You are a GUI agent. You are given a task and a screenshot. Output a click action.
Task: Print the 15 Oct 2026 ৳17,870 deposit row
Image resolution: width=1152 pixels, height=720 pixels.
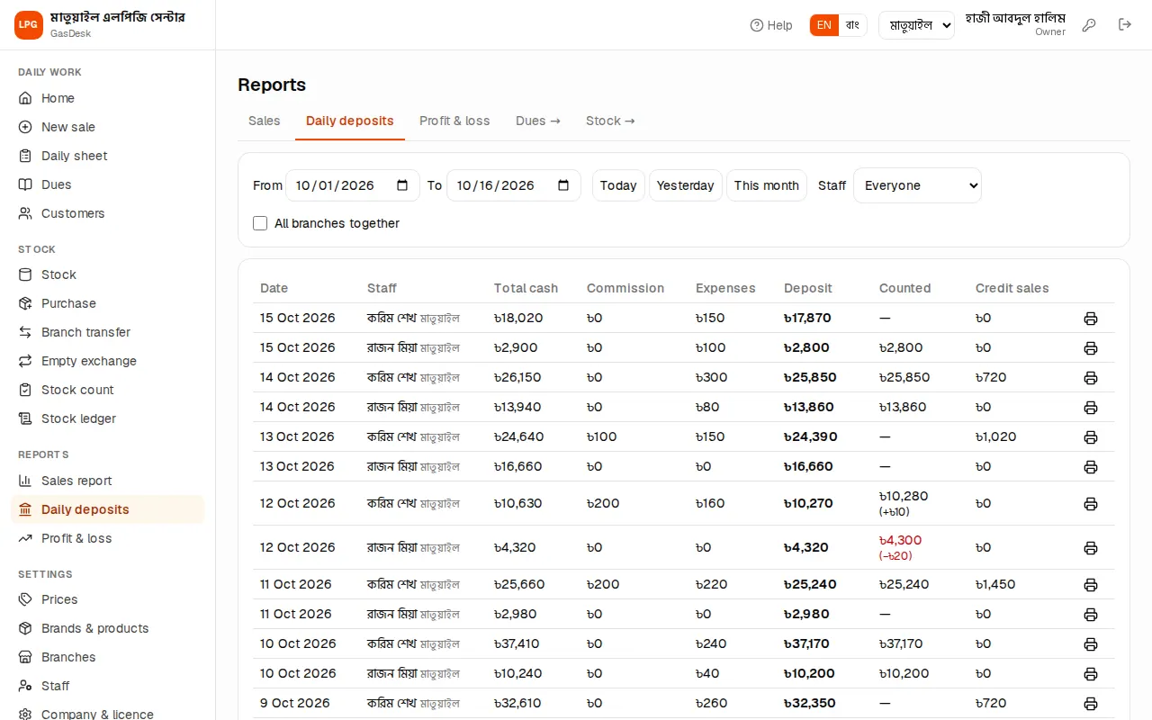[1091, 319]
